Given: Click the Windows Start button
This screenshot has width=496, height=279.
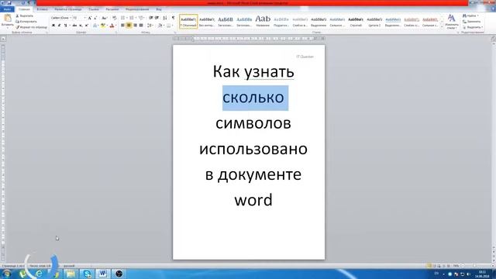Looking at the screenshot, I should click(6, 274).
